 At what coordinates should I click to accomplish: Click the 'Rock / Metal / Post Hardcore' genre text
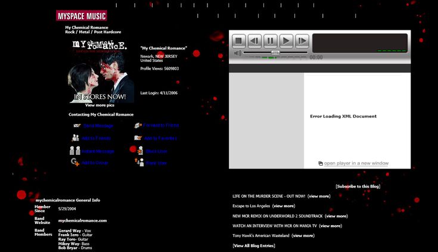93,32
